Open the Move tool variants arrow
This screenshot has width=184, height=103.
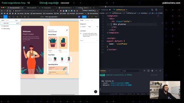[x=7, y=17]
